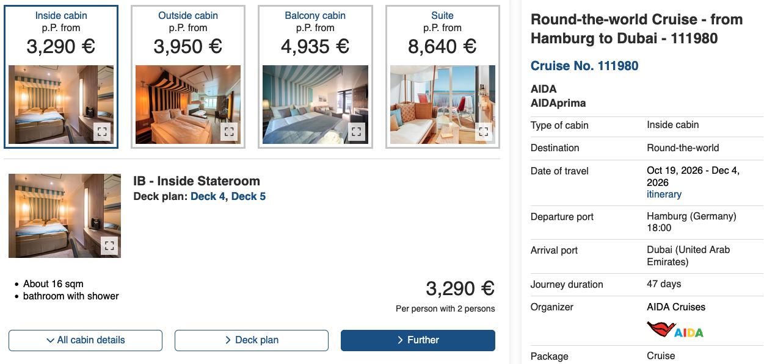Open the Deck 4 plan link
The width and height of the screenshot is (764, 364).
208,196
